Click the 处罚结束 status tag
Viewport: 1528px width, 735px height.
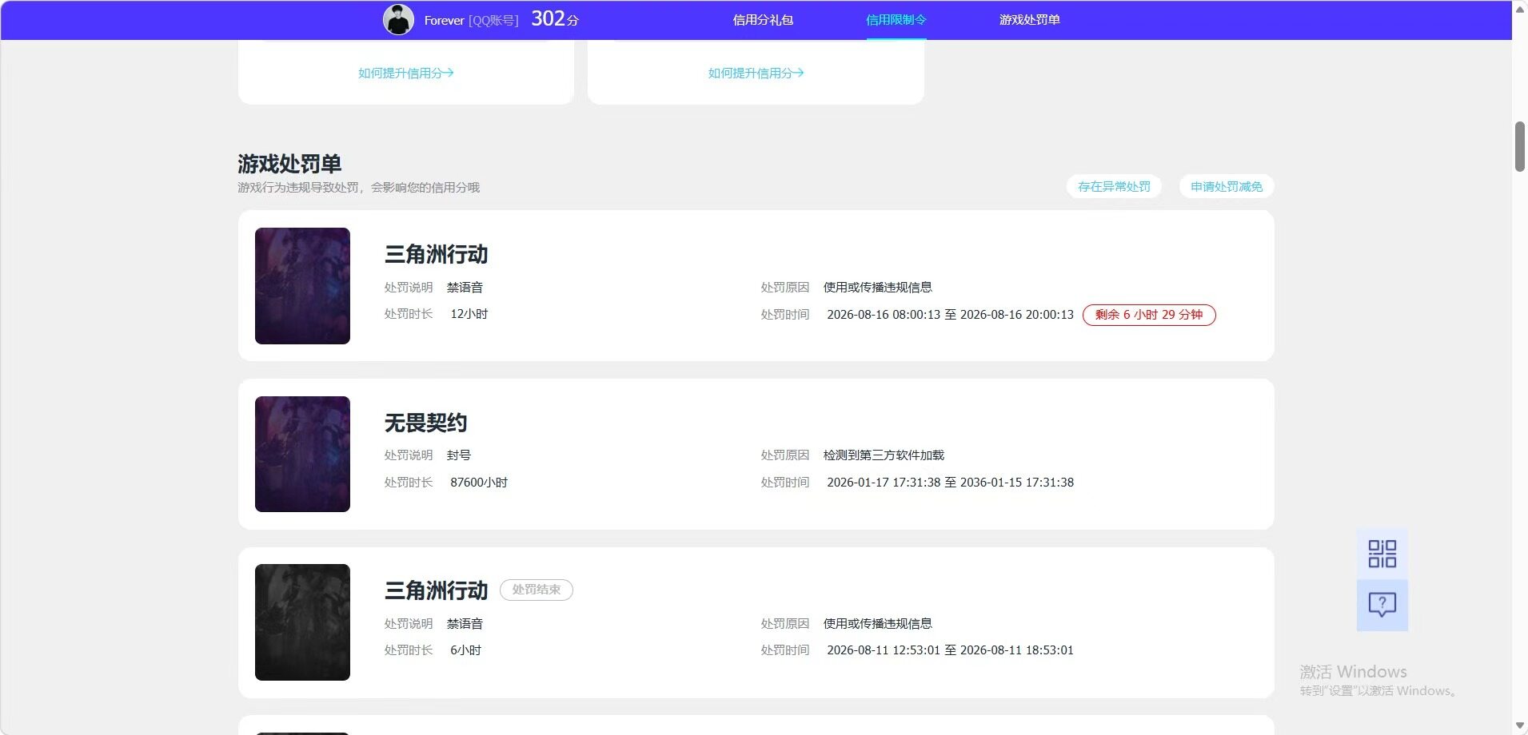pyautogui.click(x=537, y=590)
